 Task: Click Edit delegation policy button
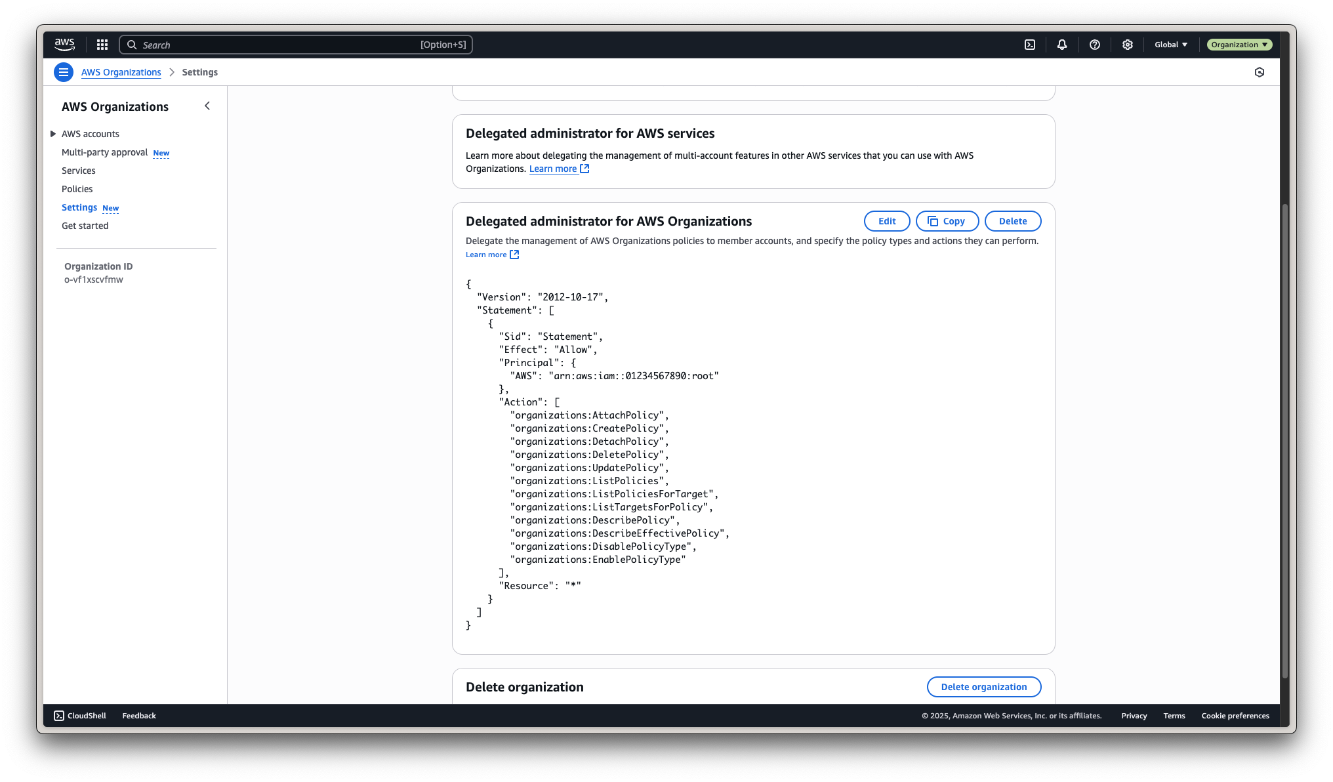point(887,221)
